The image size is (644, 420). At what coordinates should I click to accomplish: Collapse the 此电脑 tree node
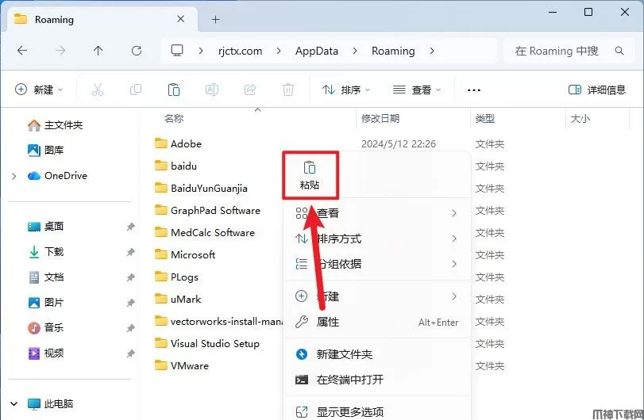(x=14, y=404)
